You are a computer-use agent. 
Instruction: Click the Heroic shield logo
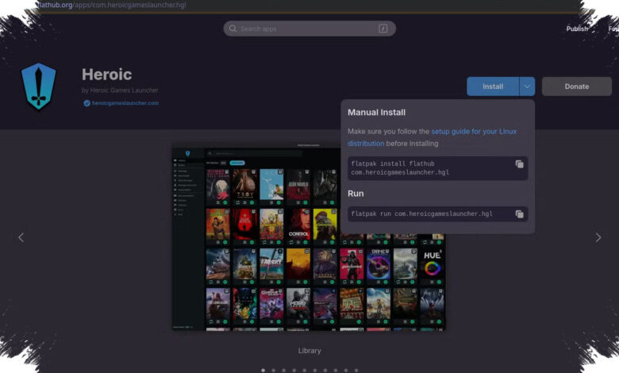pos(39,86)
